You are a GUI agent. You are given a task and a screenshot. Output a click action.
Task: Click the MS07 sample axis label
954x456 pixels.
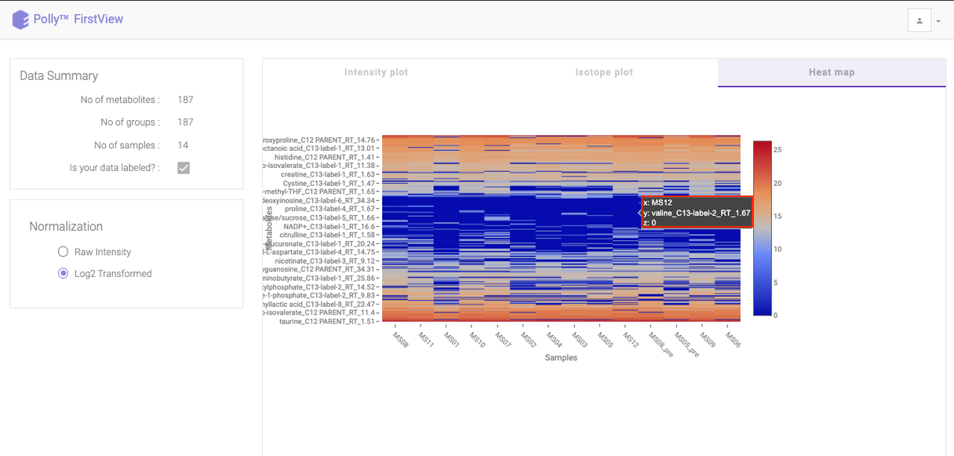click(503, 338)
